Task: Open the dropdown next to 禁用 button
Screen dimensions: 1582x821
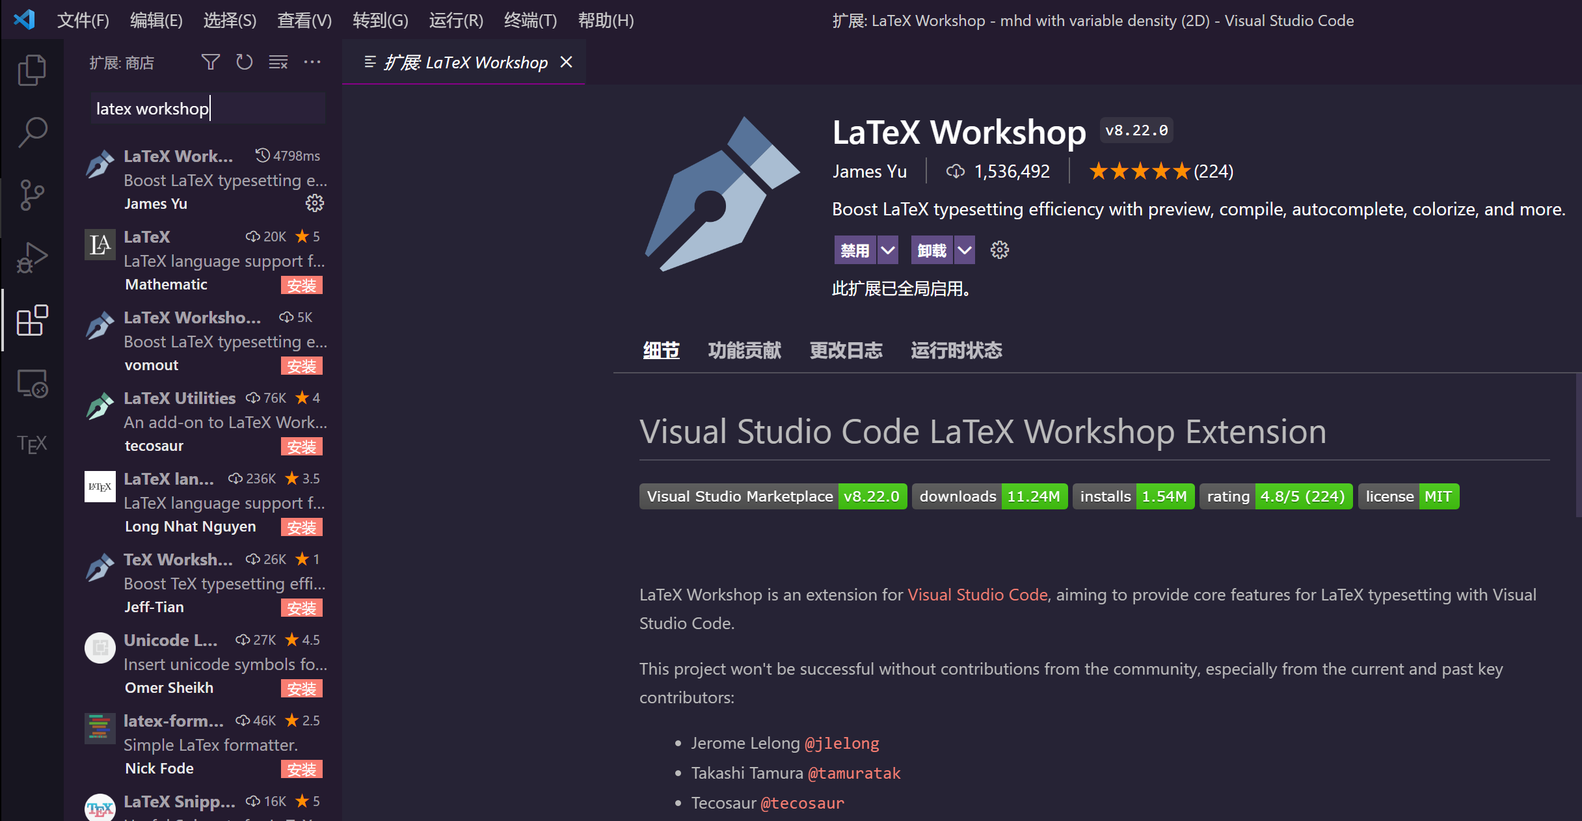Action: [887, 249]
